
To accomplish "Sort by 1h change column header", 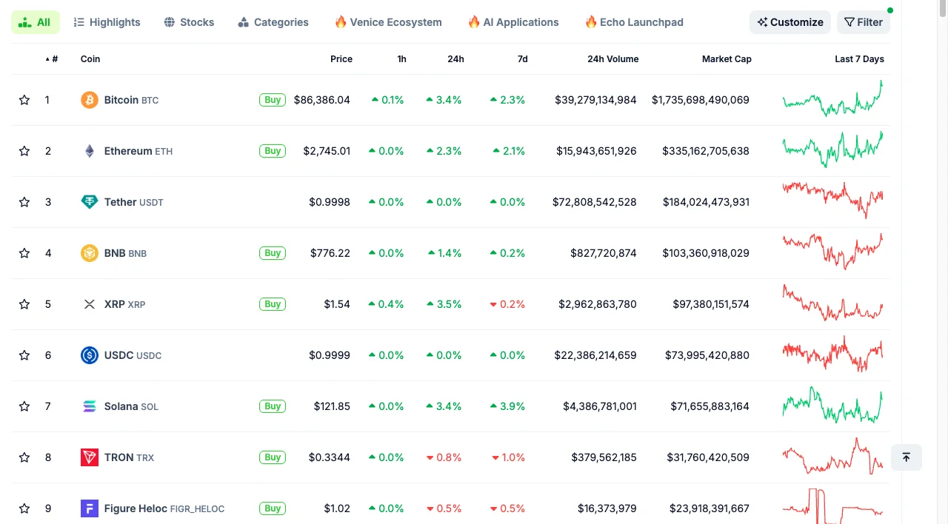I will coord(401,59).
